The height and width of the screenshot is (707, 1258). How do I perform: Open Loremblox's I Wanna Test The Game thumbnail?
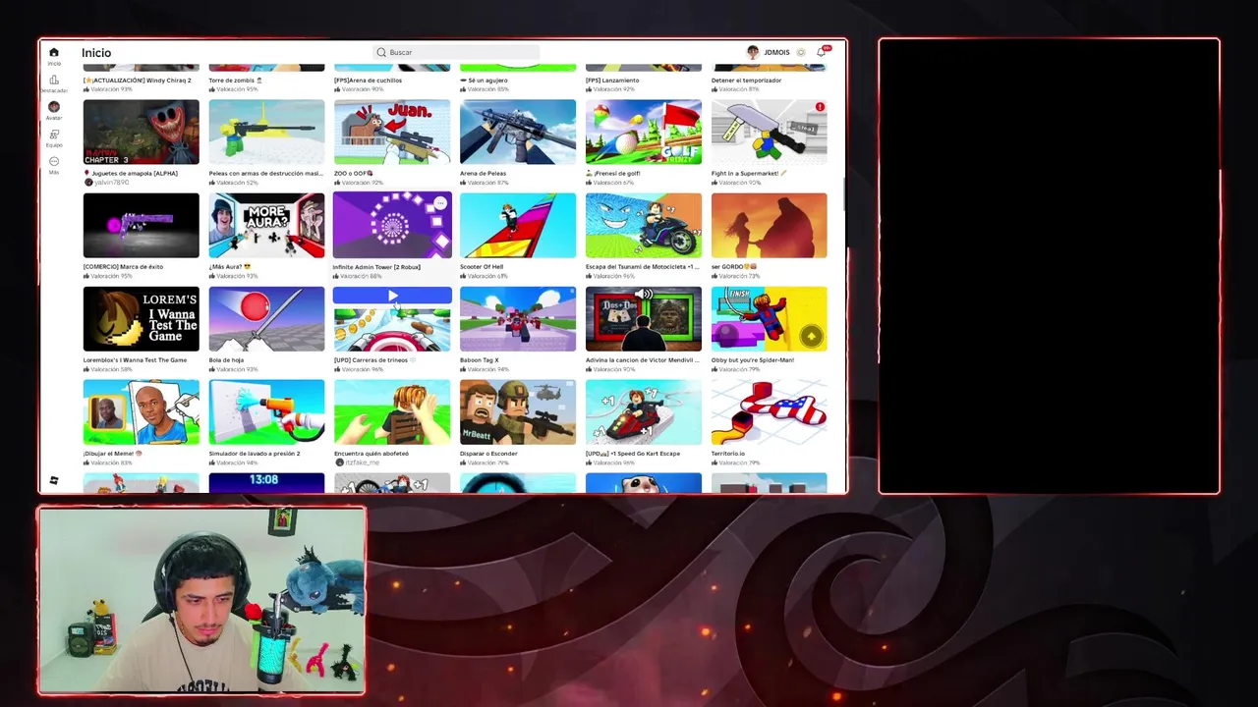pos(141,318)
